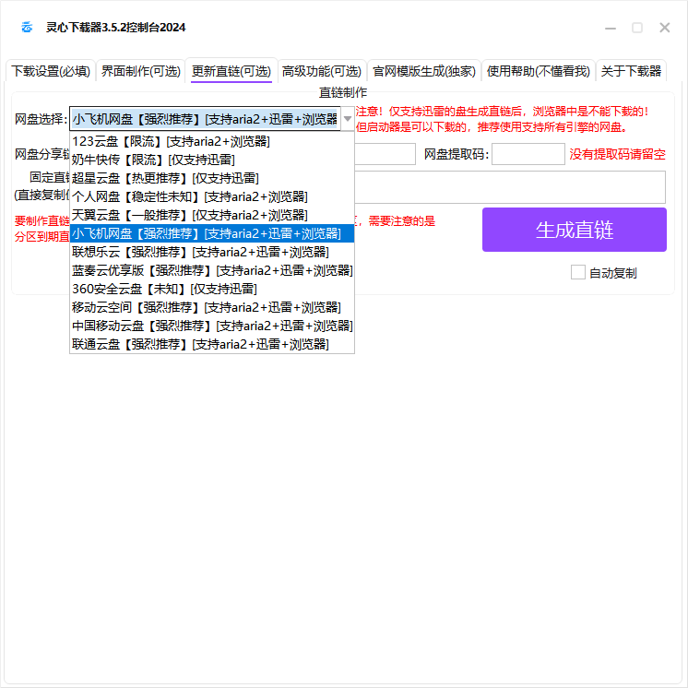The width and height of the screenshot is (688, 688).
Task: Pick 联通云盘【强烈推荐】 option
Action: pos(212,344)
